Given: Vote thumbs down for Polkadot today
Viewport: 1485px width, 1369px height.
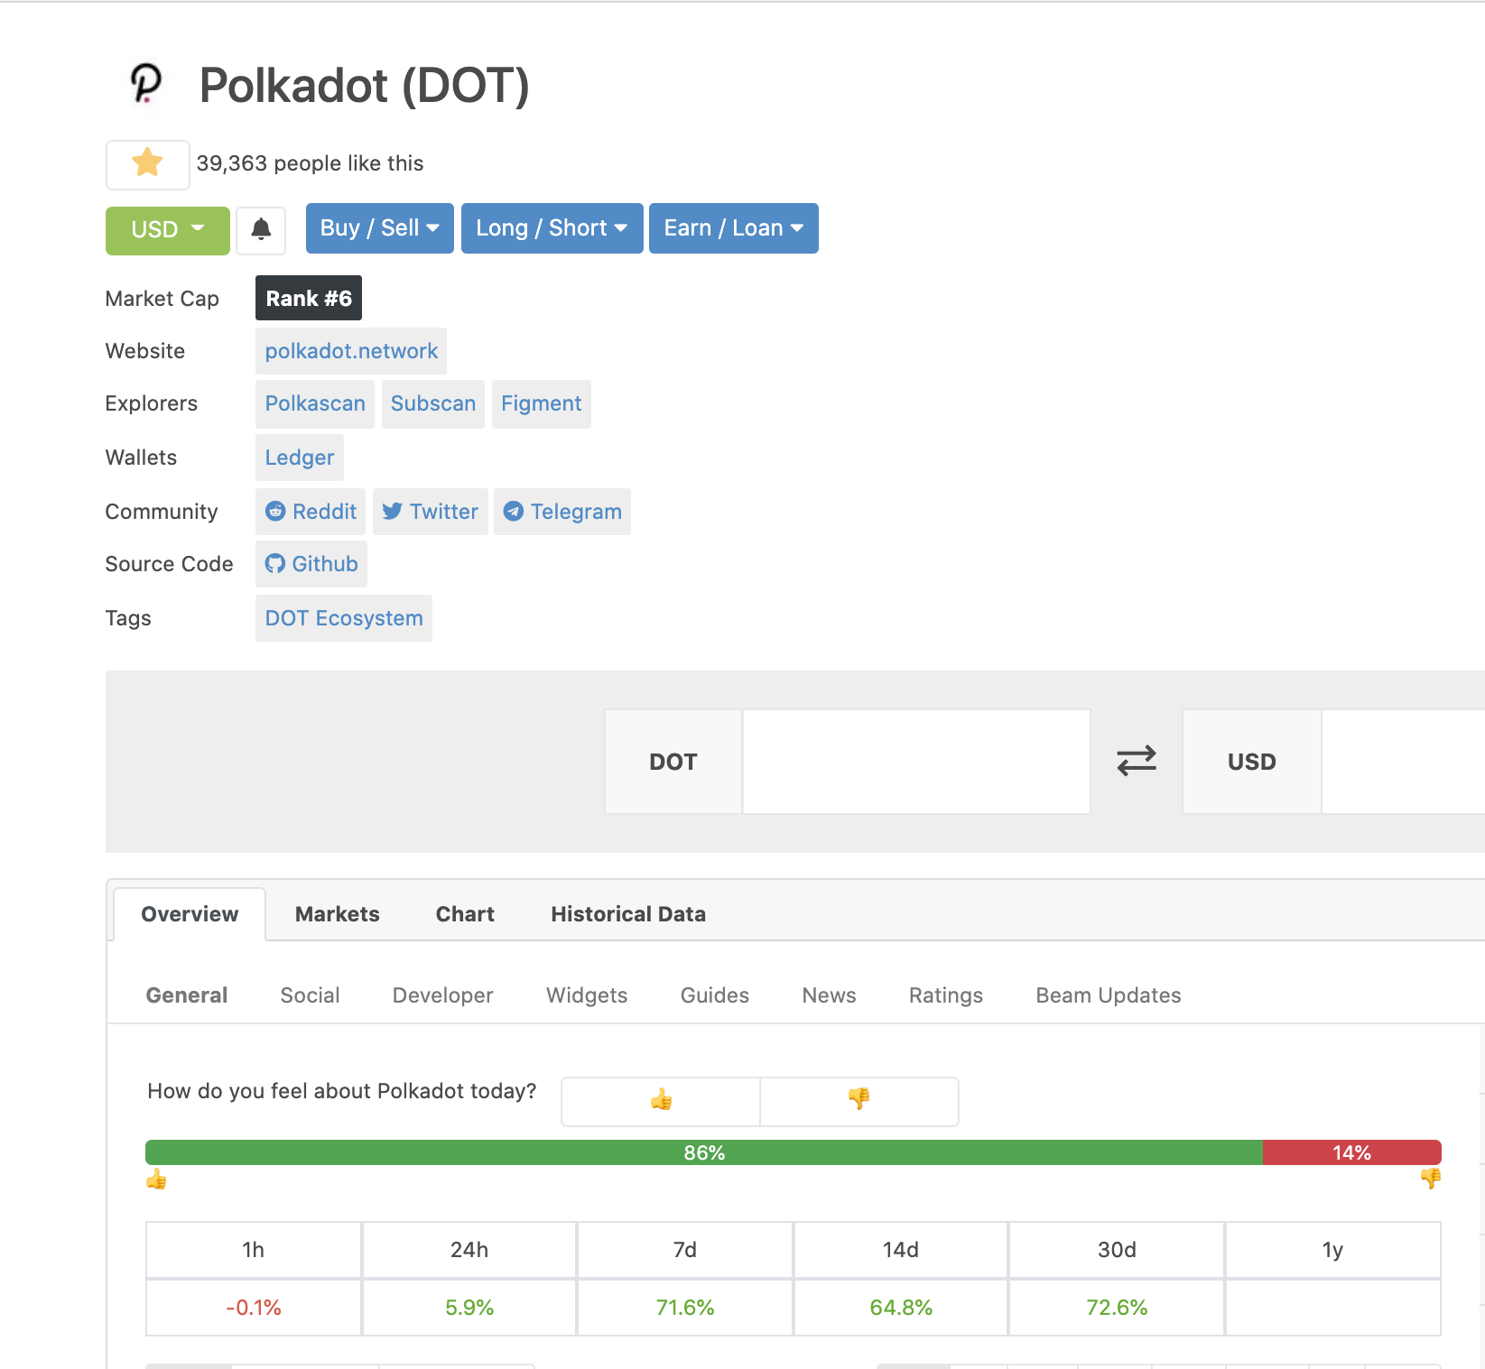Looking at the screenshot, I should click(x=859, y=1101).
